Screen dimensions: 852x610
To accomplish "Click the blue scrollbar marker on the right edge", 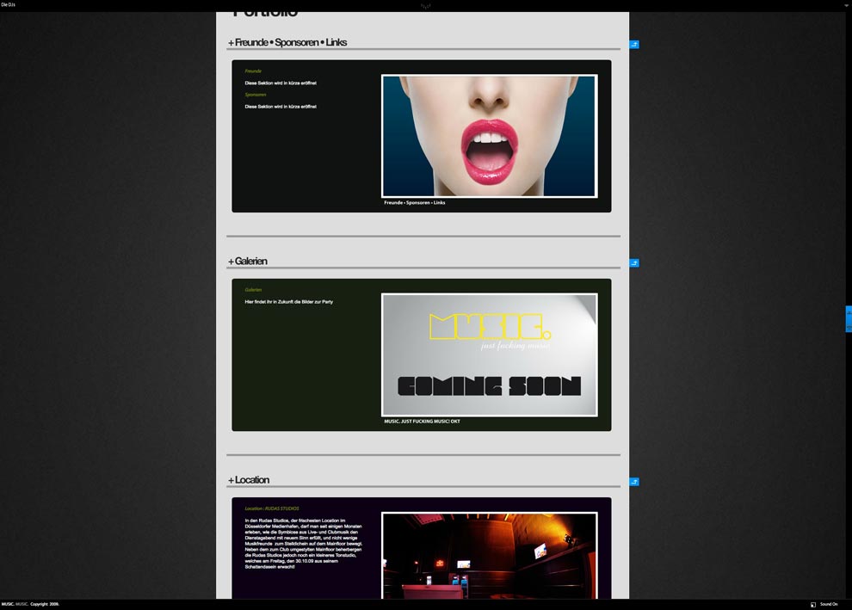I will (x=849, y=318).
